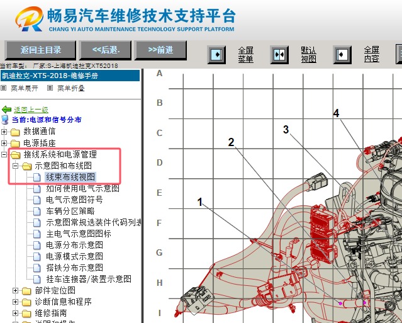Image resolution: width=402 pixels, height=323 pixels.
Task: Click the 当前:电源和信号分布 heading
Action: pyautogui.click(x=47, y=120)
